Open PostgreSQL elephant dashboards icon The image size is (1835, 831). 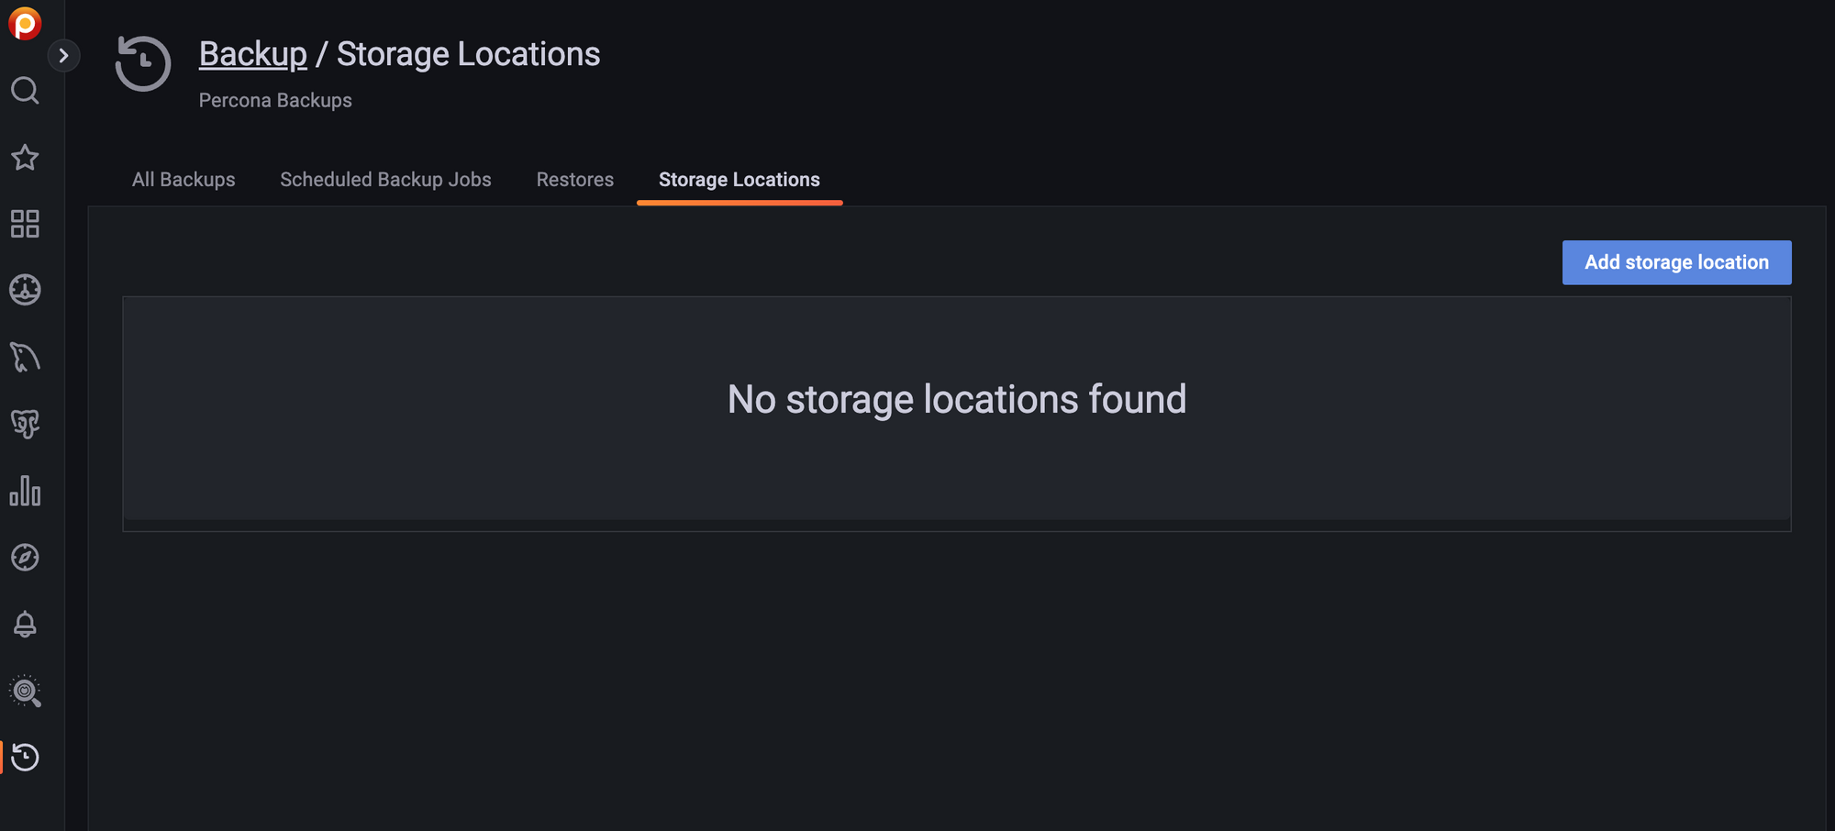click(x=25, y=424)
